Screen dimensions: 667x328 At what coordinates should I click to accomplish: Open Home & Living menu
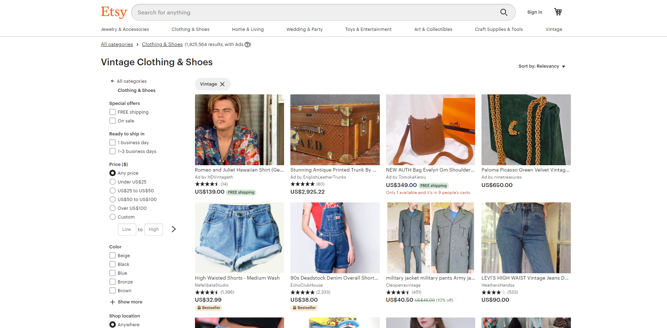248,29
